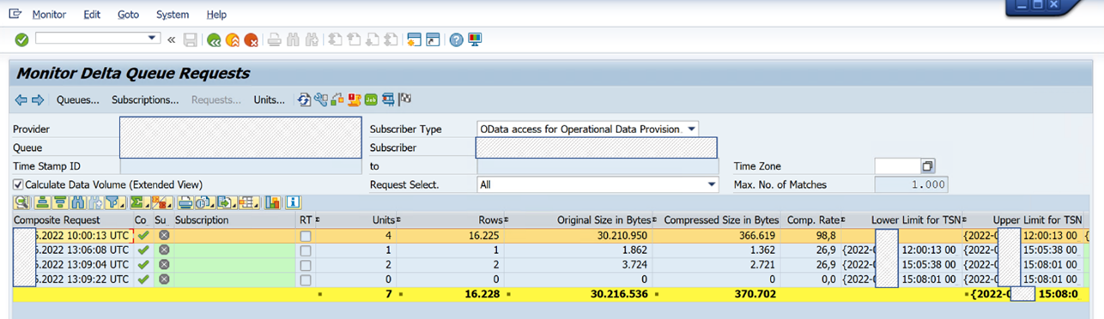The width and height of the screenshot is (1104, 319).
Task: Click the Create New Session icon
Action: pos(414,39)
